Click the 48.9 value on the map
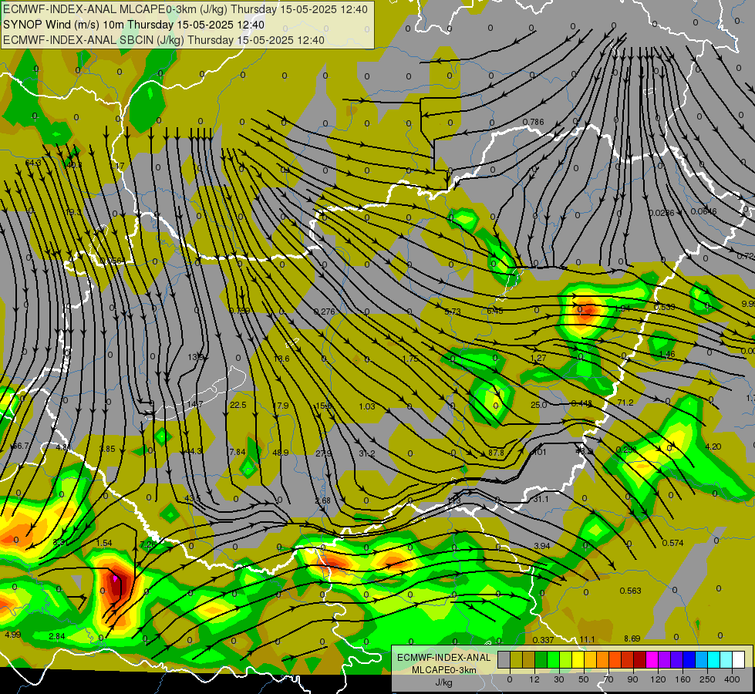The width and height of the screenshot is (755, 694). tap(281, 453)
